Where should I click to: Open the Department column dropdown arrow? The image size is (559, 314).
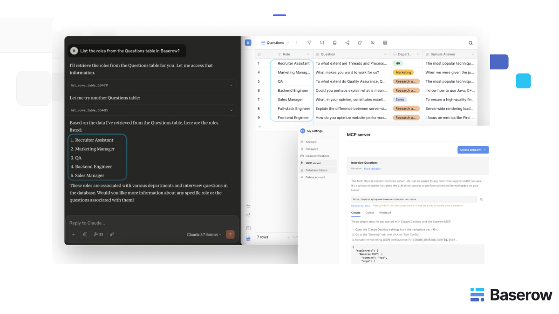(418, 54)
